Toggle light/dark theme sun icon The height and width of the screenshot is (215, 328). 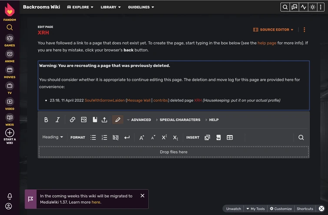(312, 7)
